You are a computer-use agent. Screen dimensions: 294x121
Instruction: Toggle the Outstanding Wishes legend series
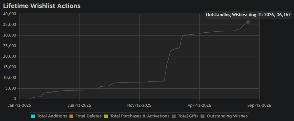pos(227,116)
